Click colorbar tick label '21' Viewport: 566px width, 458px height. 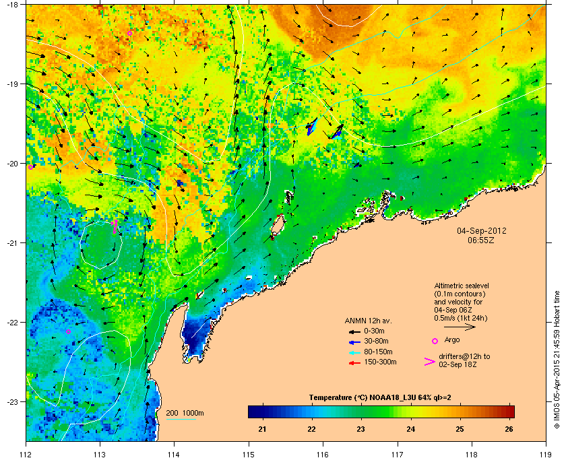262,429
